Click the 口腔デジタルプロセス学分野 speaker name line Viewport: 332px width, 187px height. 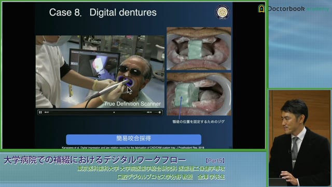tap(171, 177)
